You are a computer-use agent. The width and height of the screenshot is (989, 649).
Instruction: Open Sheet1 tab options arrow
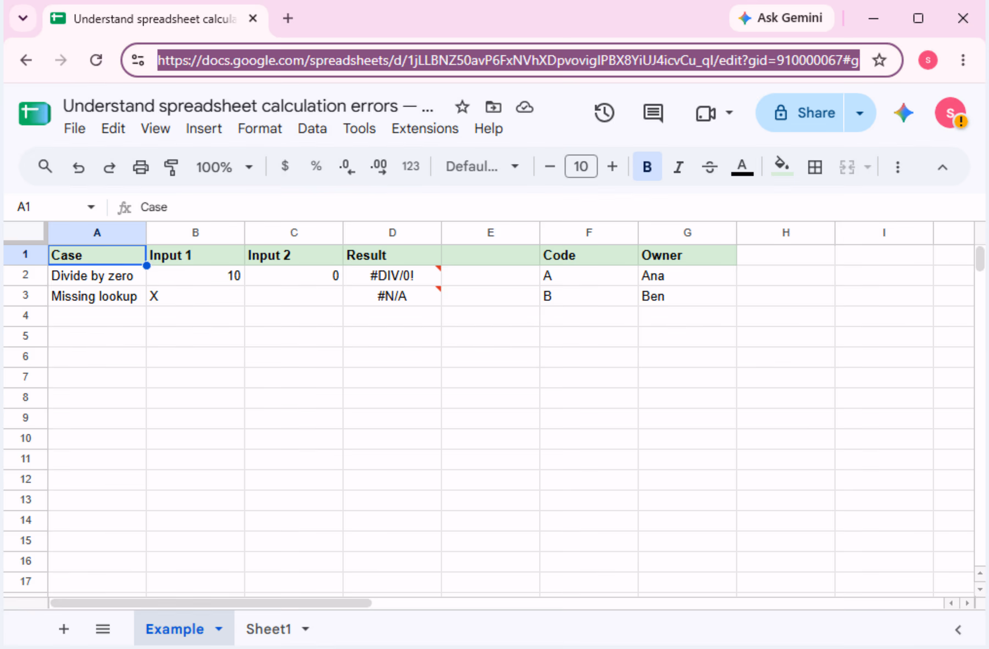305,629
